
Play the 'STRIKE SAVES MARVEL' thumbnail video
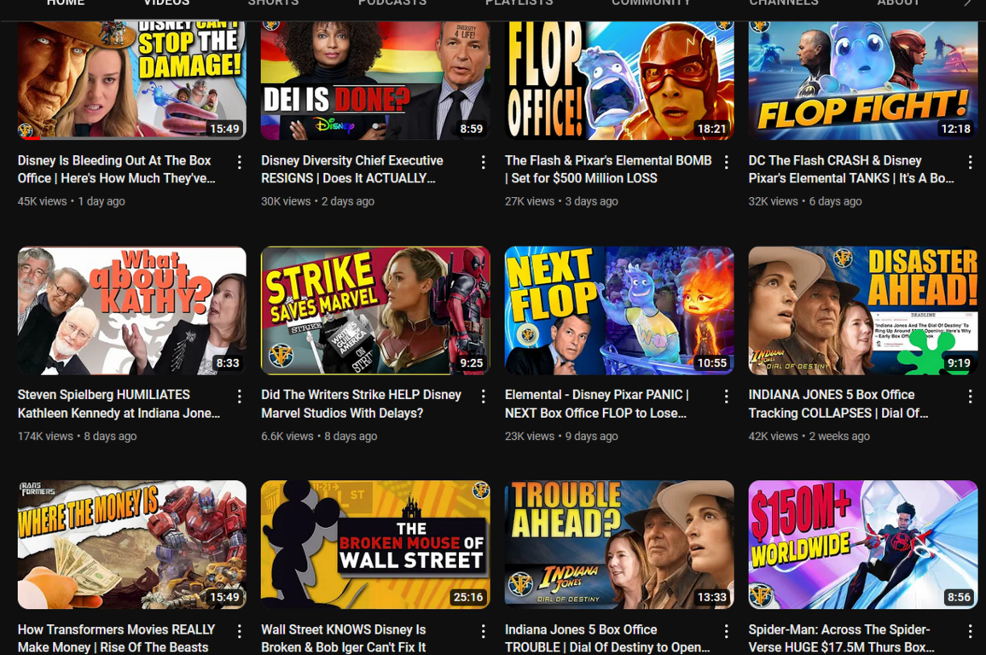tap(375, 310)
